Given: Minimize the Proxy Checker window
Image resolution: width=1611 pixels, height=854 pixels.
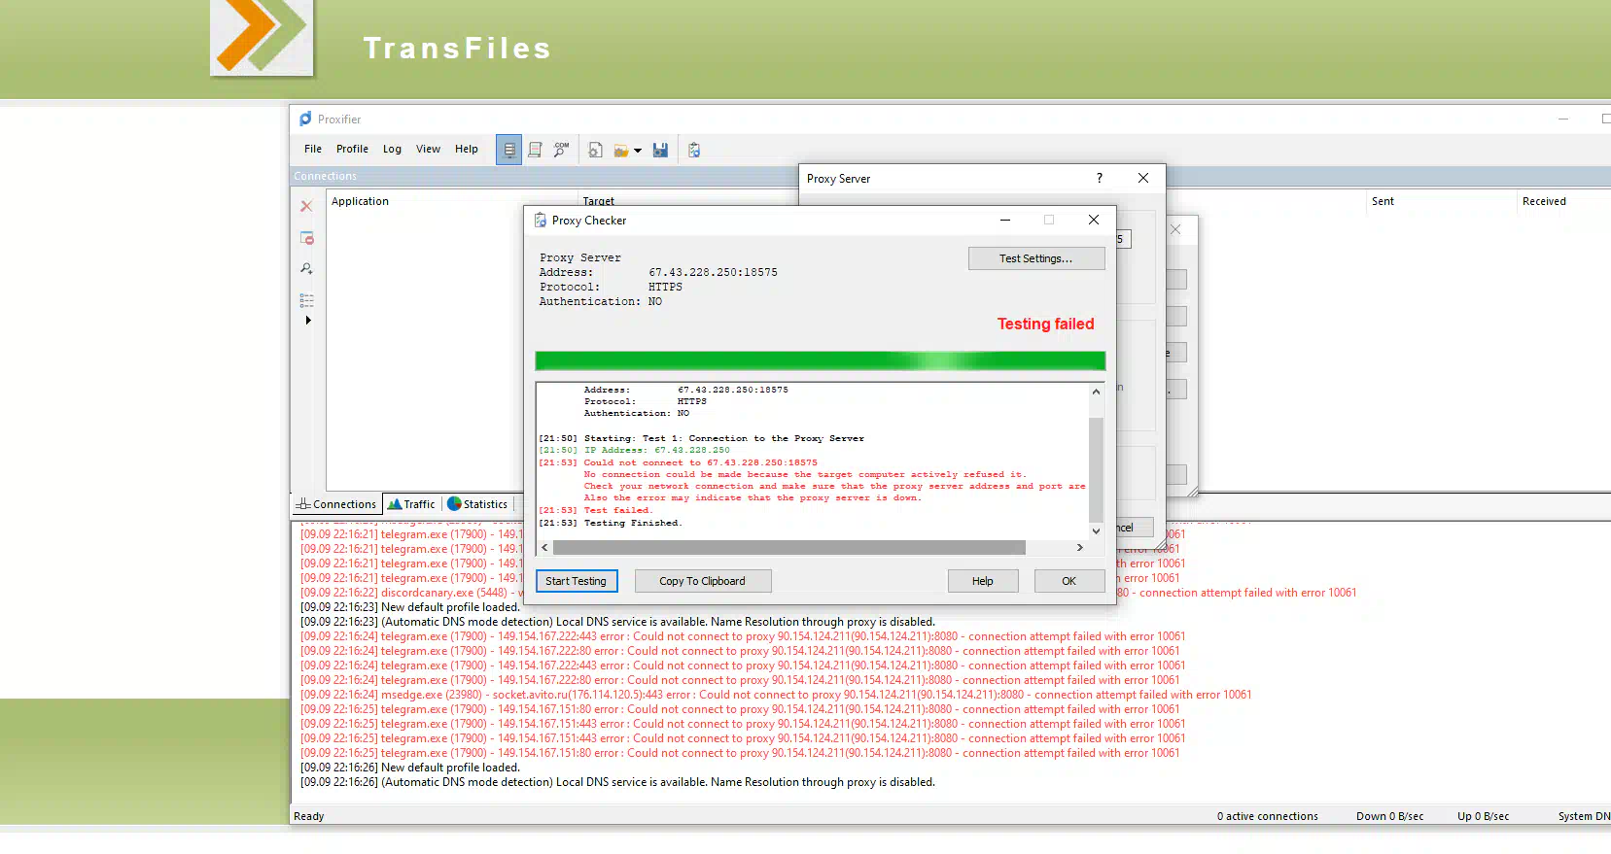Looking at the screenshot, I should point(1005,220).
